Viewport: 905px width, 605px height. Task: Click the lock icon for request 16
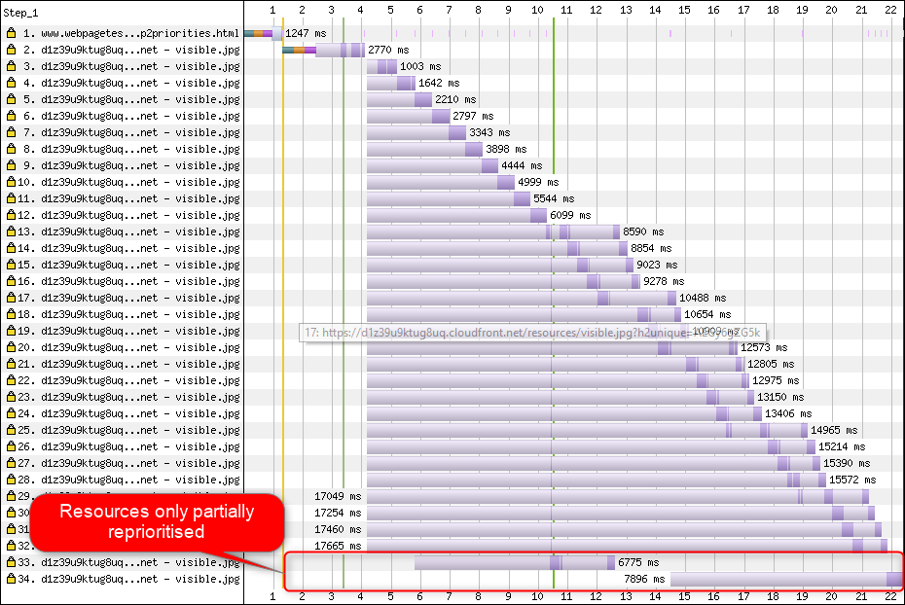click(11, 281)
